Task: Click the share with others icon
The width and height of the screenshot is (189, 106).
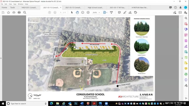Action: (185, 12)
